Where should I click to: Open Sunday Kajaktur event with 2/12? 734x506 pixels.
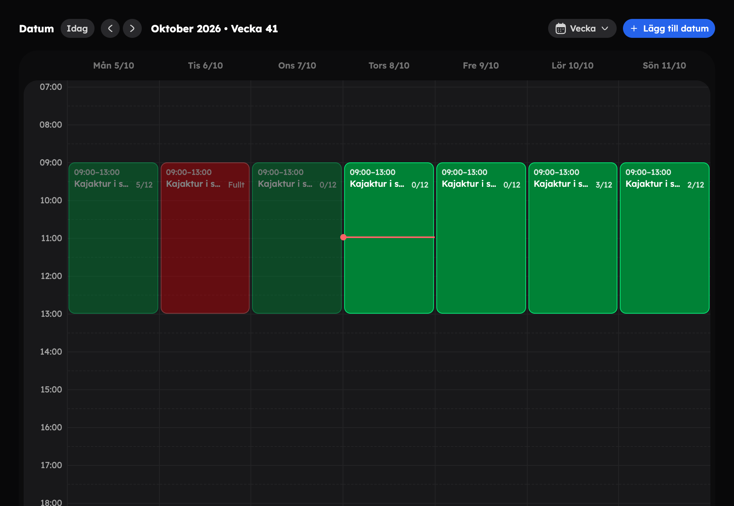pyautogui.click(x=665, y=238)
